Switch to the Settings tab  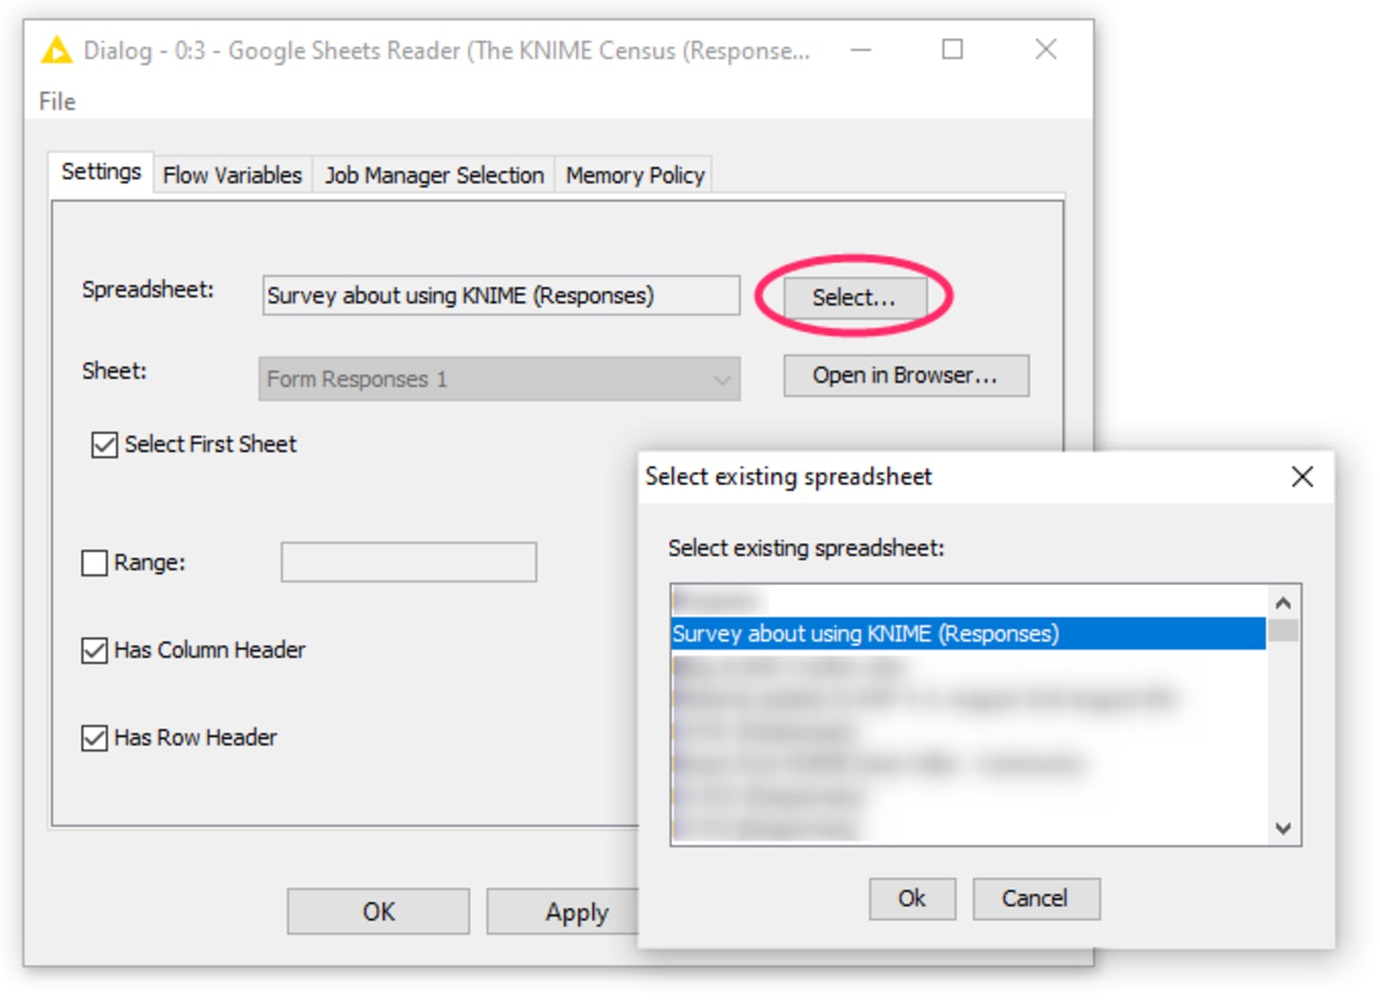(101, 172)
